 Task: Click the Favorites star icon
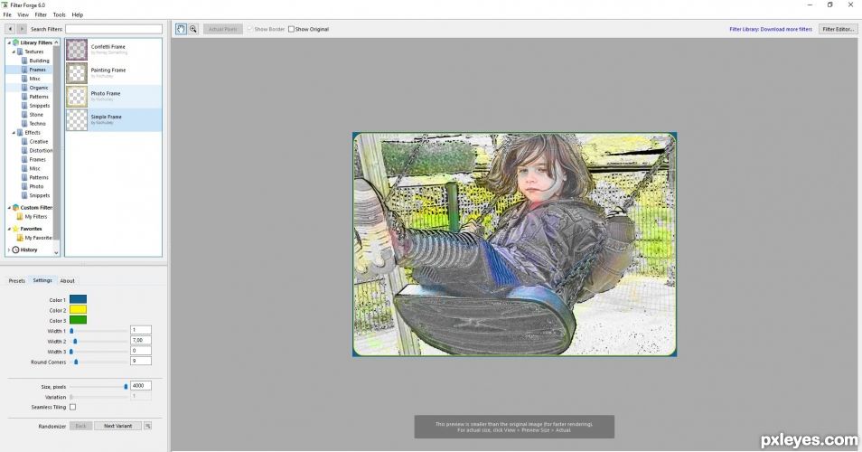(x=16, y=228)
